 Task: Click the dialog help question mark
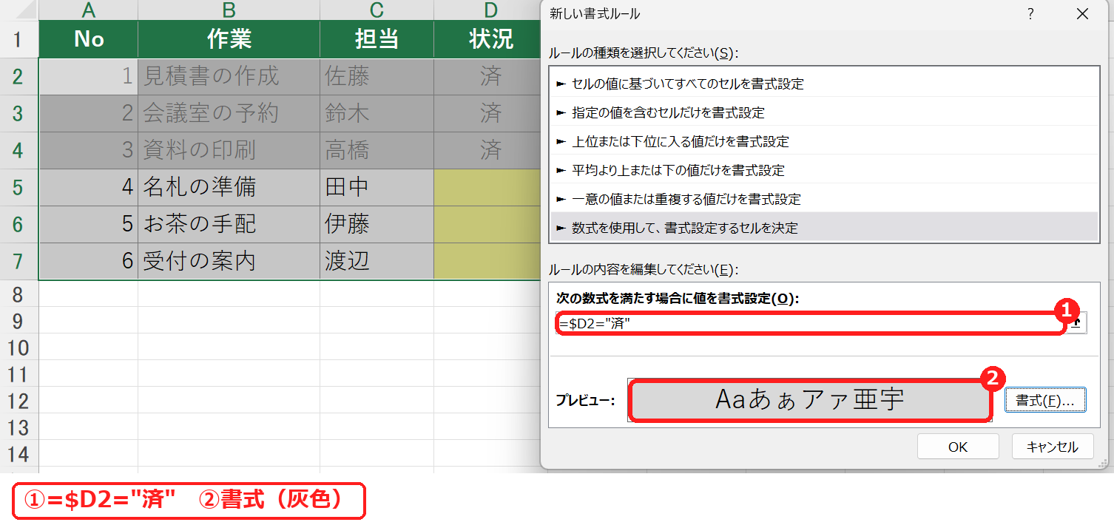pos(1030,14)
